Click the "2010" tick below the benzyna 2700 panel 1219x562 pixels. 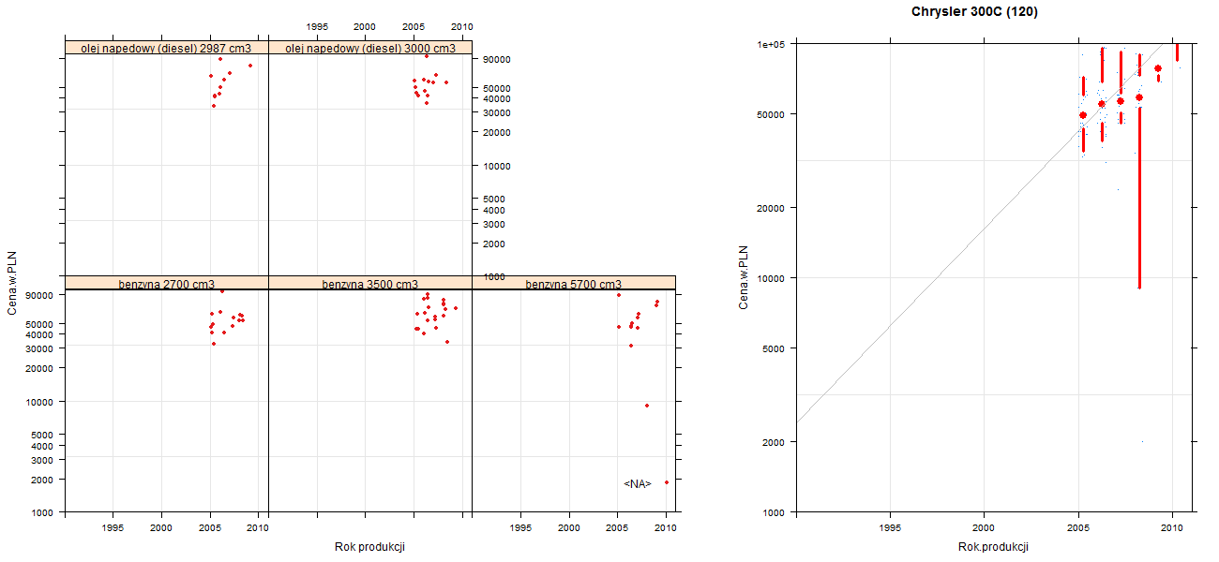[x=258, y=528]
